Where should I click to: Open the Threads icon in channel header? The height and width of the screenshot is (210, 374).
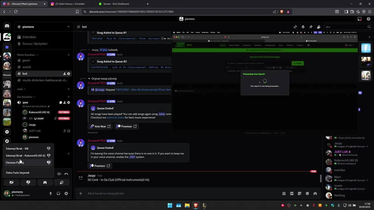point(295,27)
